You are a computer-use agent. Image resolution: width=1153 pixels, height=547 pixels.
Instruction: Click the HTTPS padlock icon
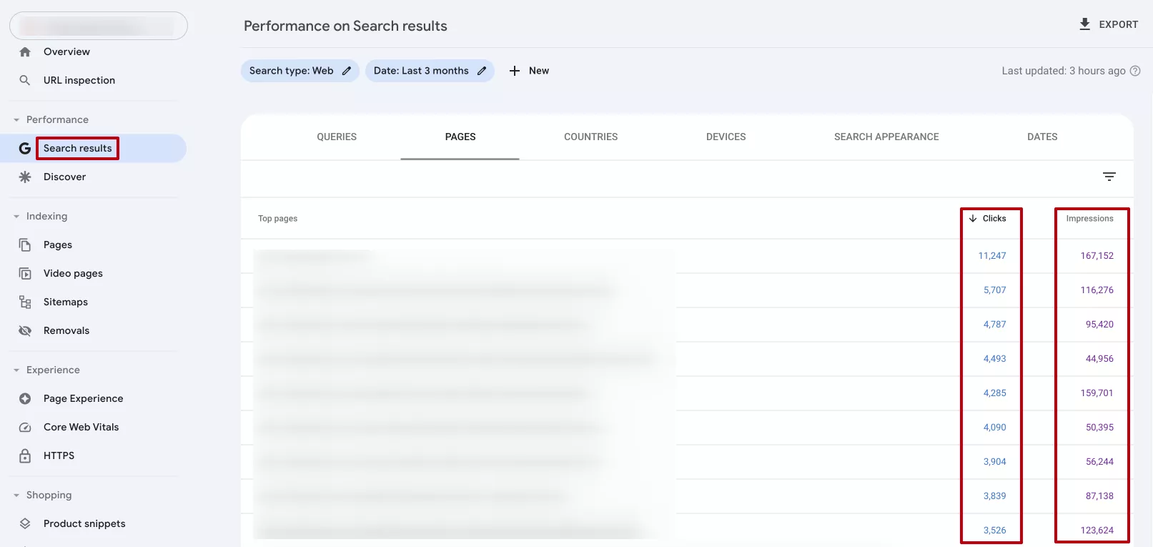click(x=25, y=455)
